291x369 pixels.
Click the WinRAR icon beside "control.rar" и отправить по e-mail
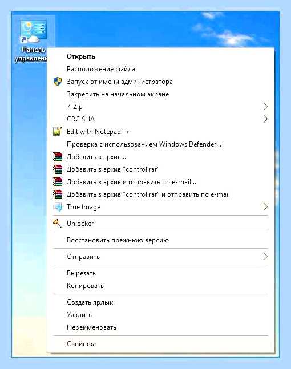tap(58, 194)
